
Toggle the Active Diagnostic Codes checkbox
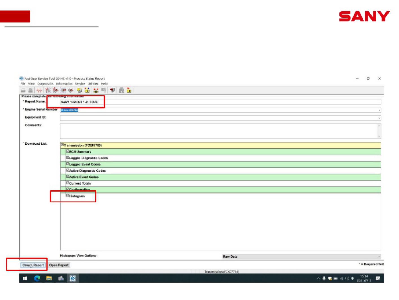coord(67,170)
